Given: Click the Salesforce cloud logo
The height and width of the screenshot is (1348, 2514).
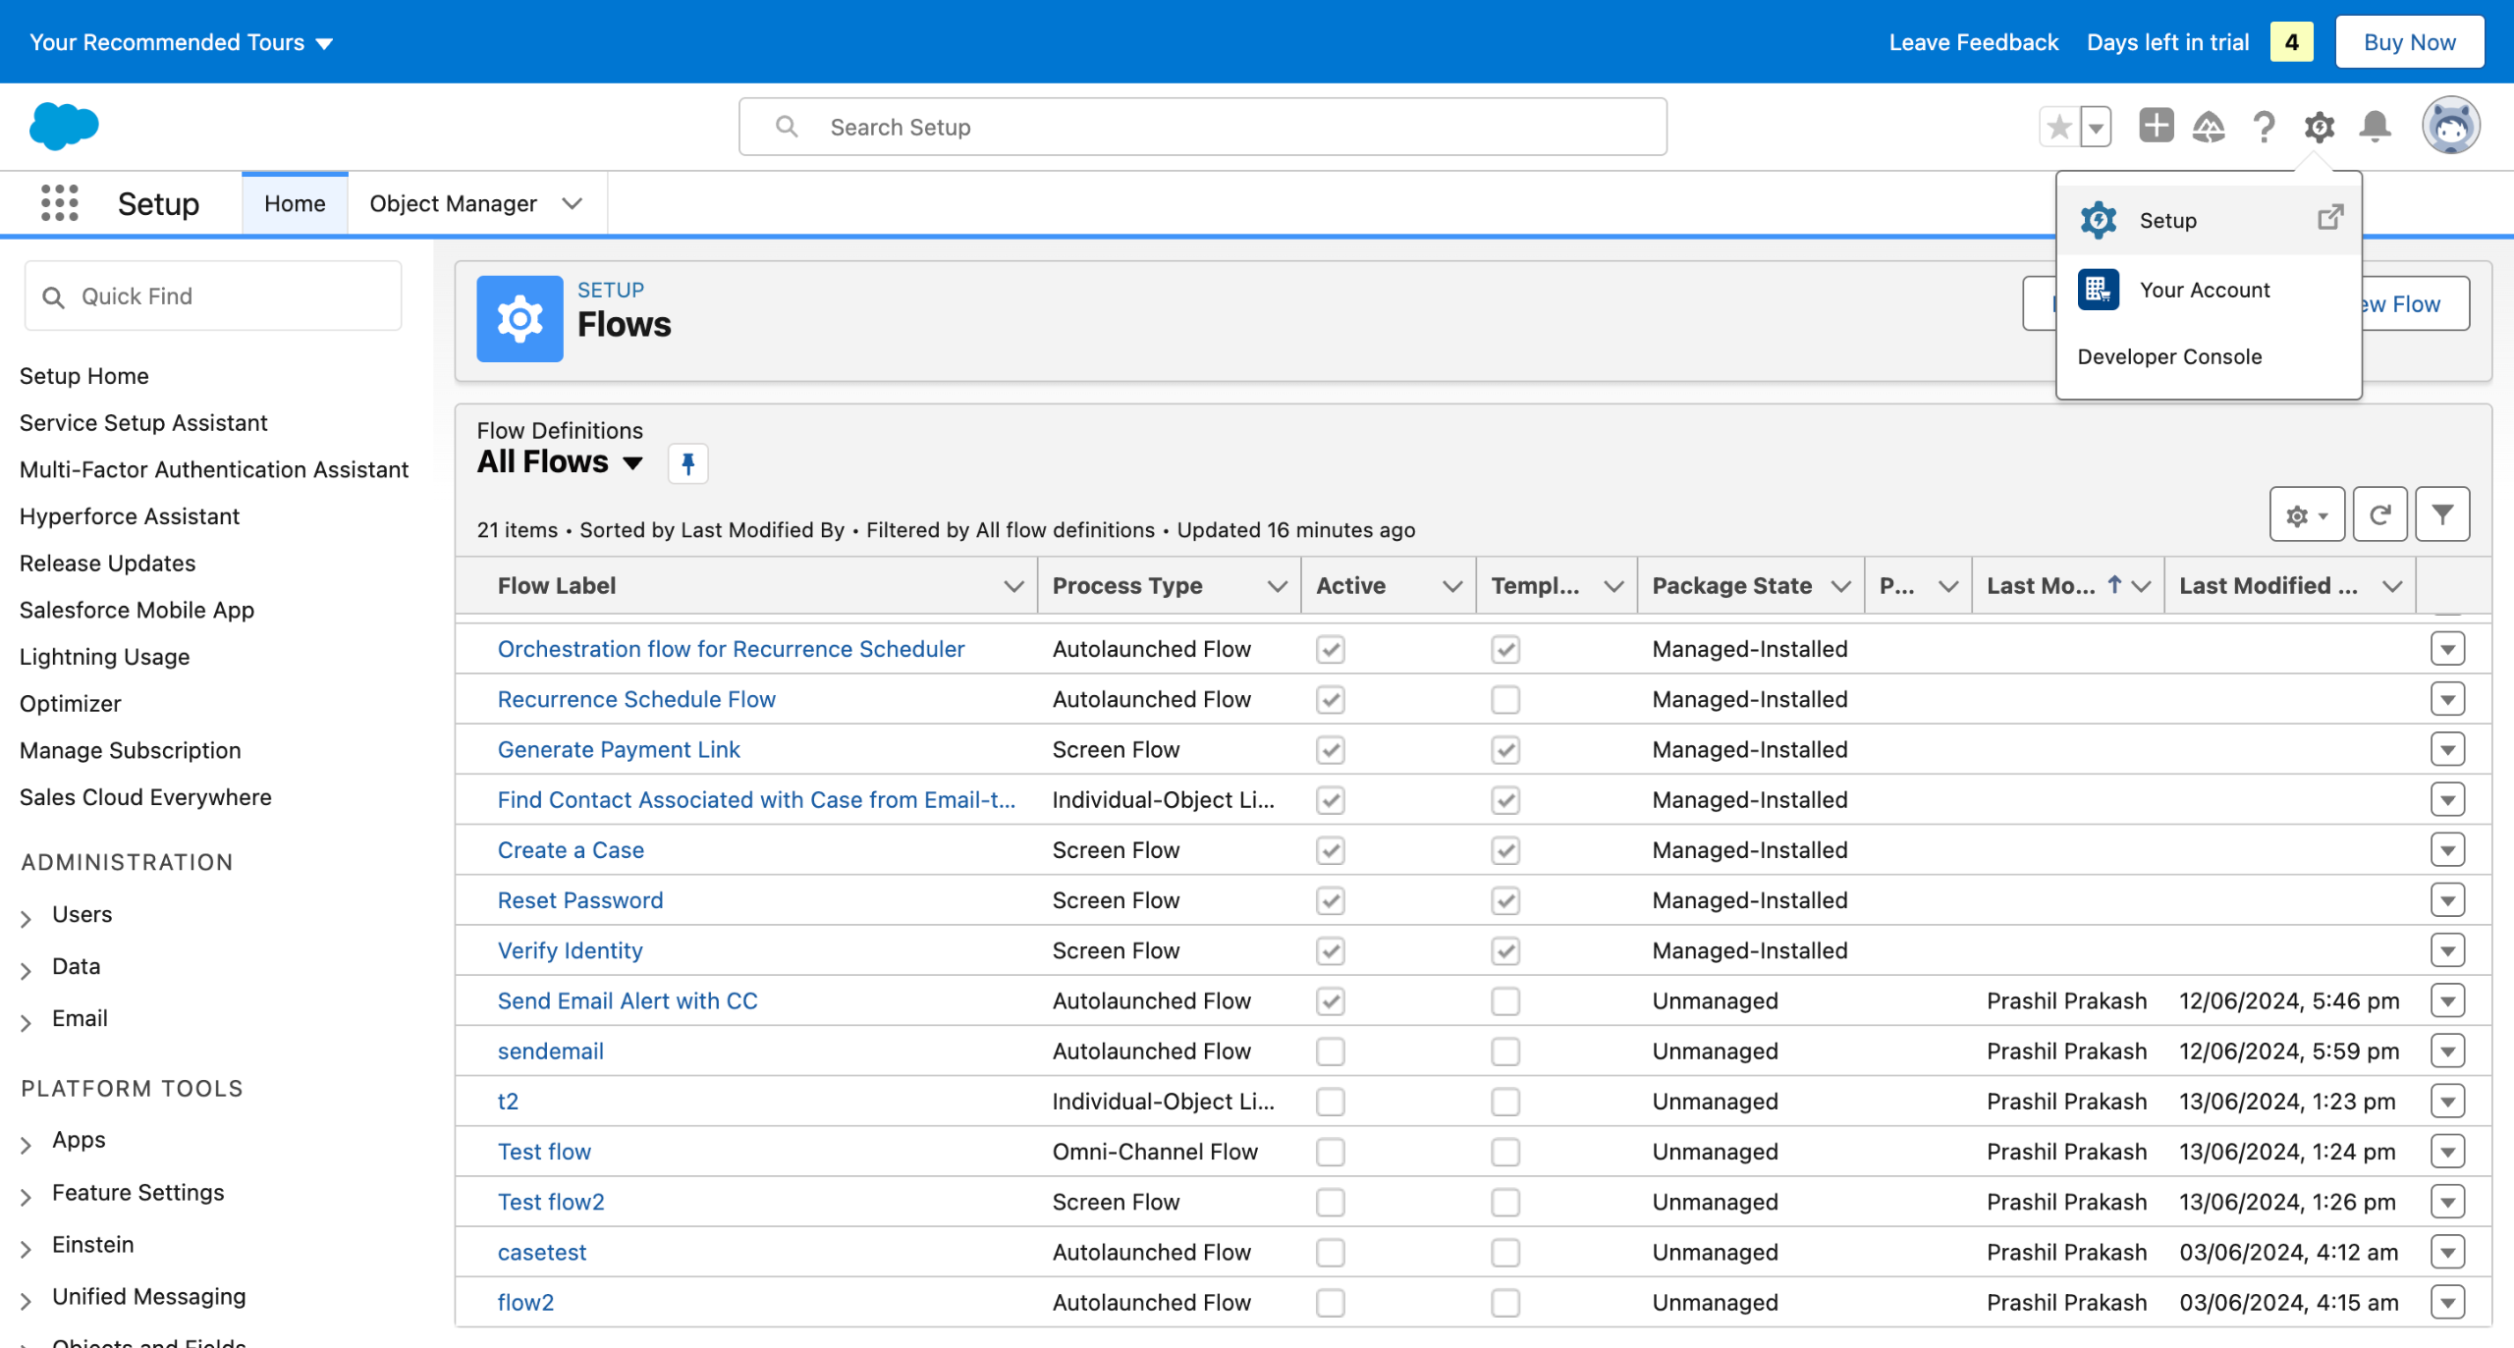Looking at the screenshot, I should [64, 126].
